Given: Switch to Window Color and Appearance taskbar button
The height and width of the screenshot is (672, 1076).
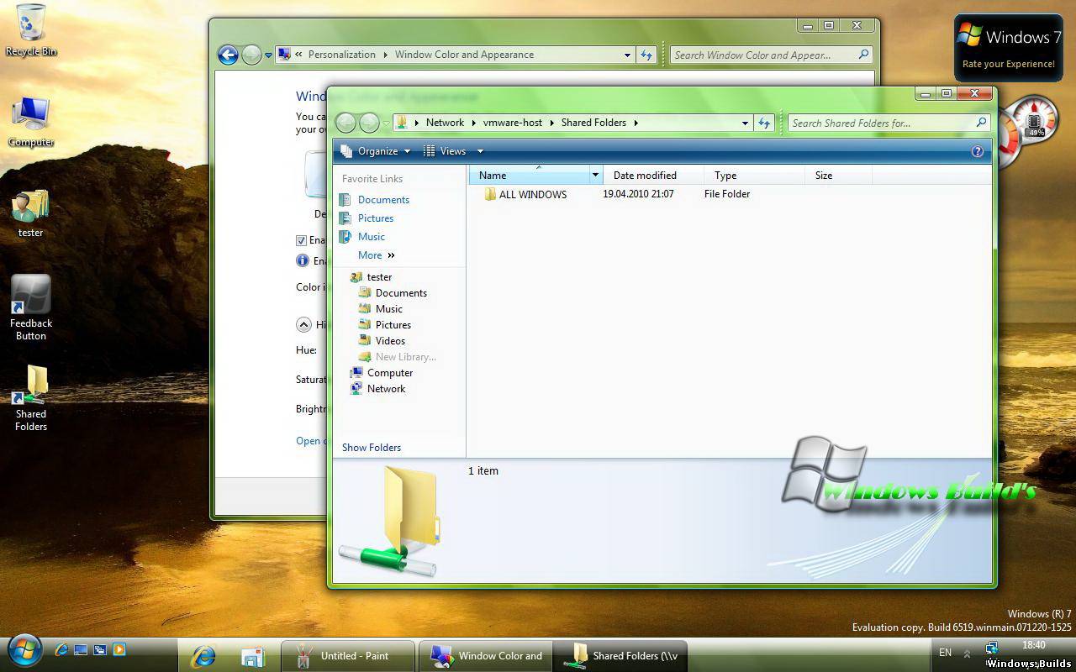Looking at the screenshot, I should tap(485, 656).
